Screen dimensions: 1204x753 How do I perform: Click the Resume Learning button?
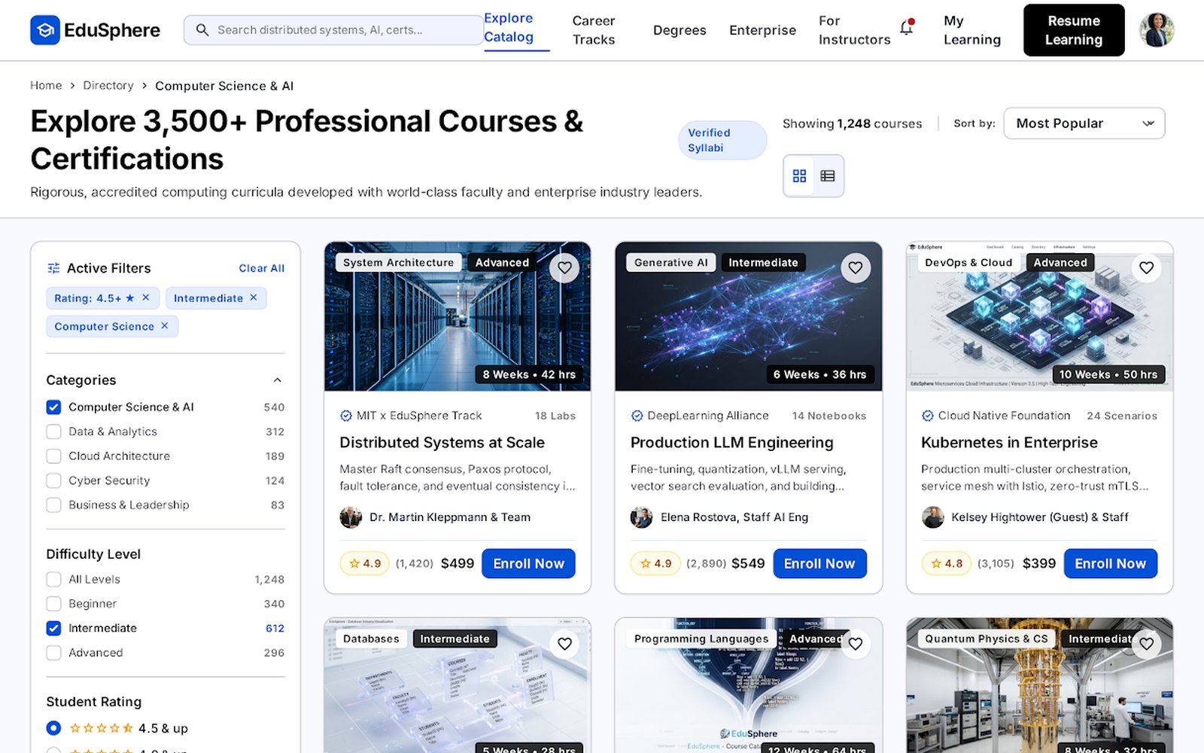click(x=1074, y=30)
